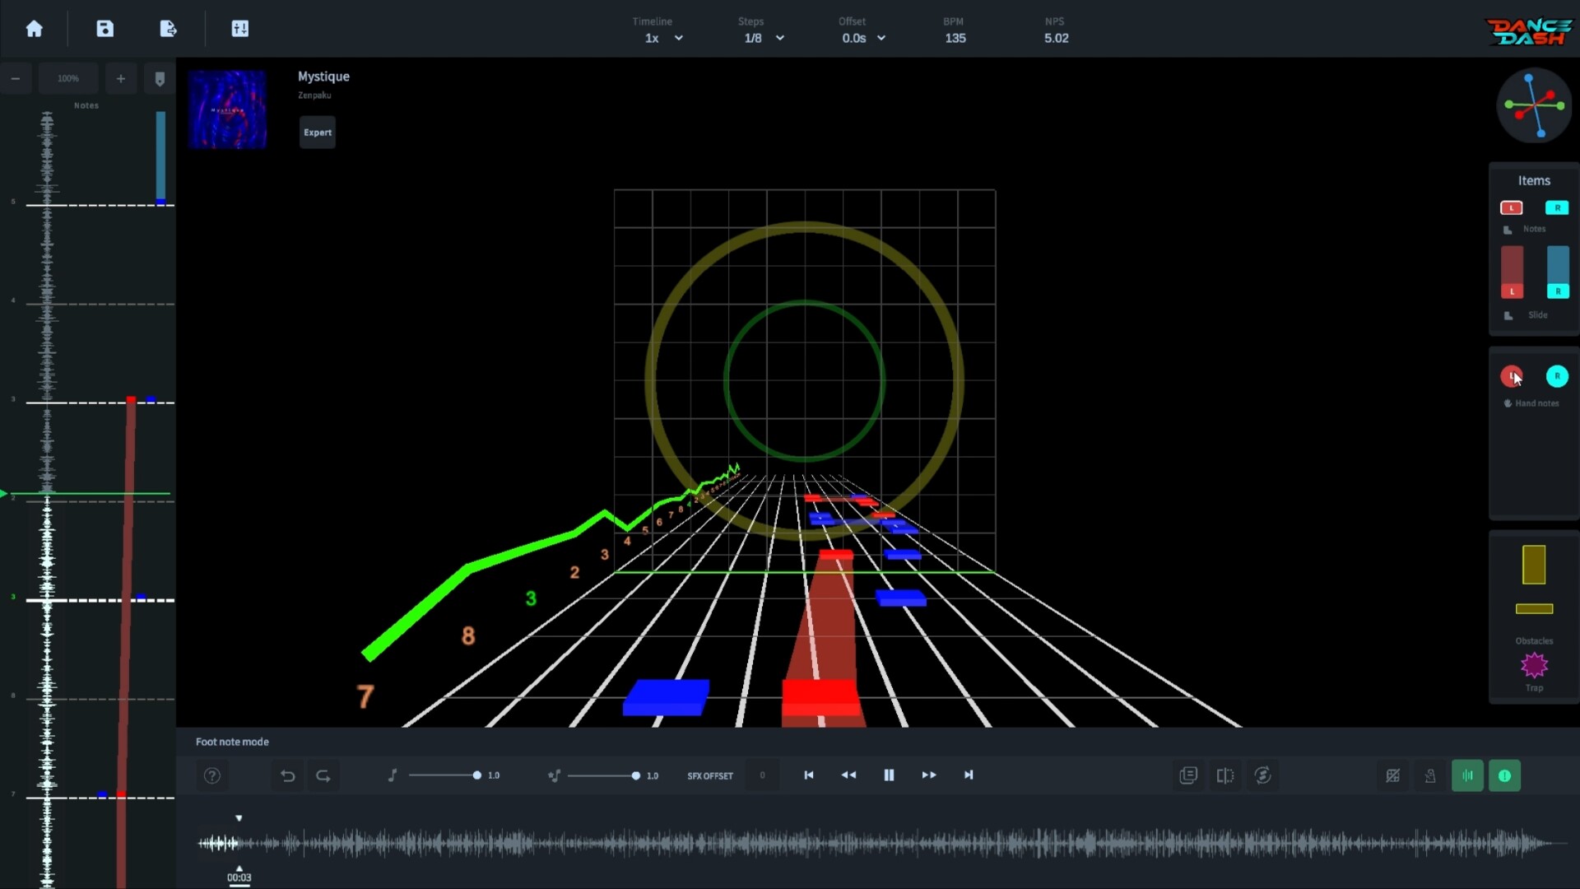Viewport: 1580px width, 889px height.
Task: Click the save project icon
Action: [105, 29]
